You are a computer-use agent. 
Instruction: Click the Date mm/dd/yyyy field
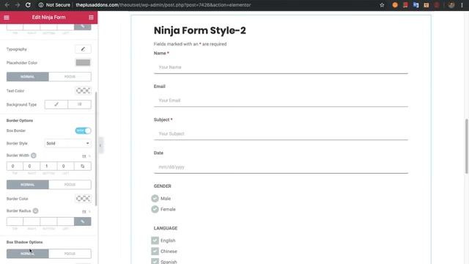pyautogui.click(x=281, y=166)
